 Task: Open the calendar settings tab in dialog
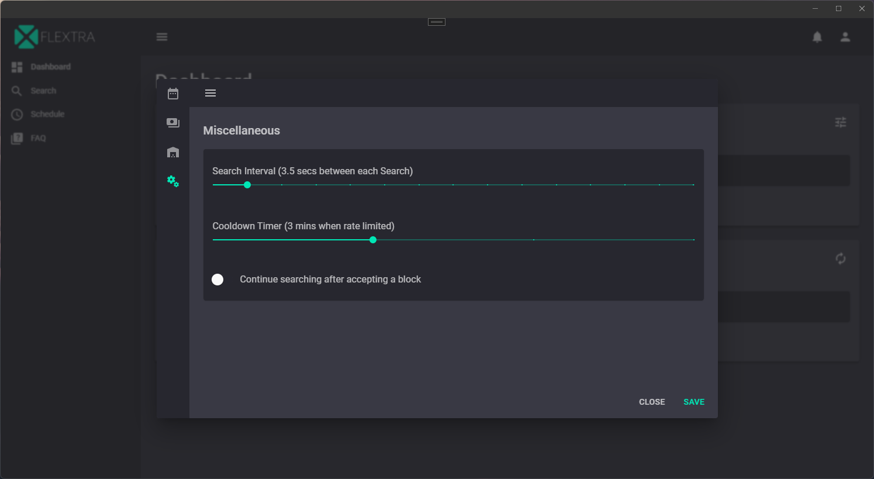(173, 94)
